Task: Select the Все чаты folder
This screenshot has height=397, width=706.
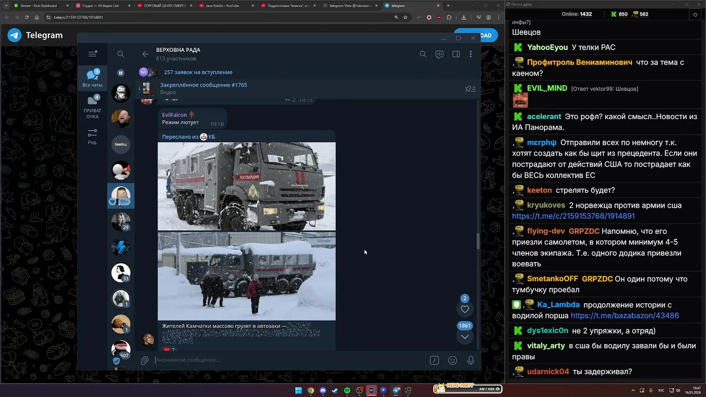Action: pos(92,78)
